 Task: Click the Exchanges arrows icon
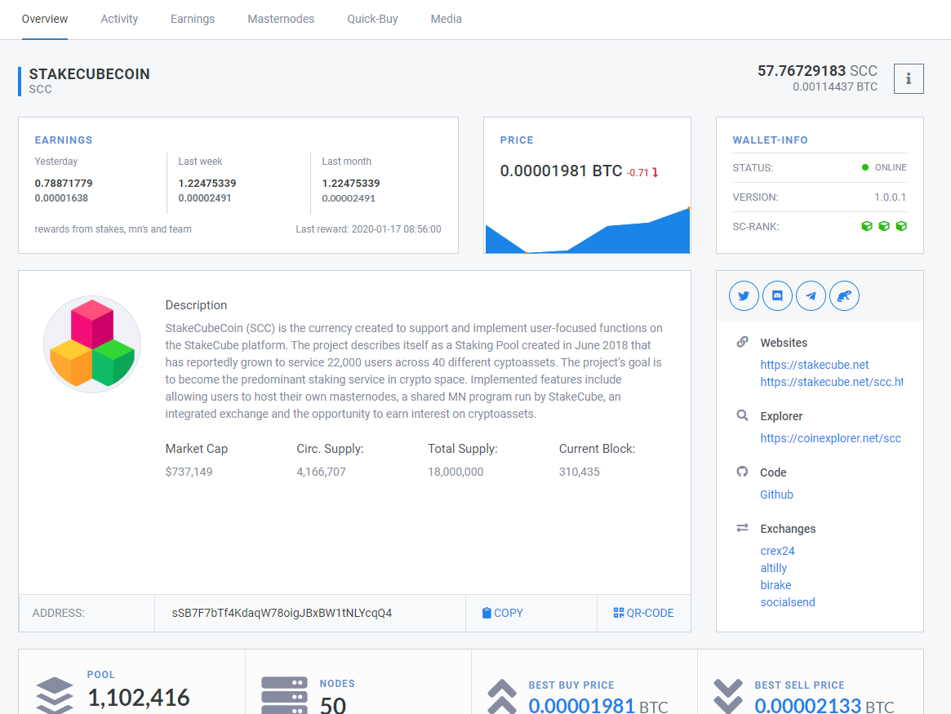[742, 528]
